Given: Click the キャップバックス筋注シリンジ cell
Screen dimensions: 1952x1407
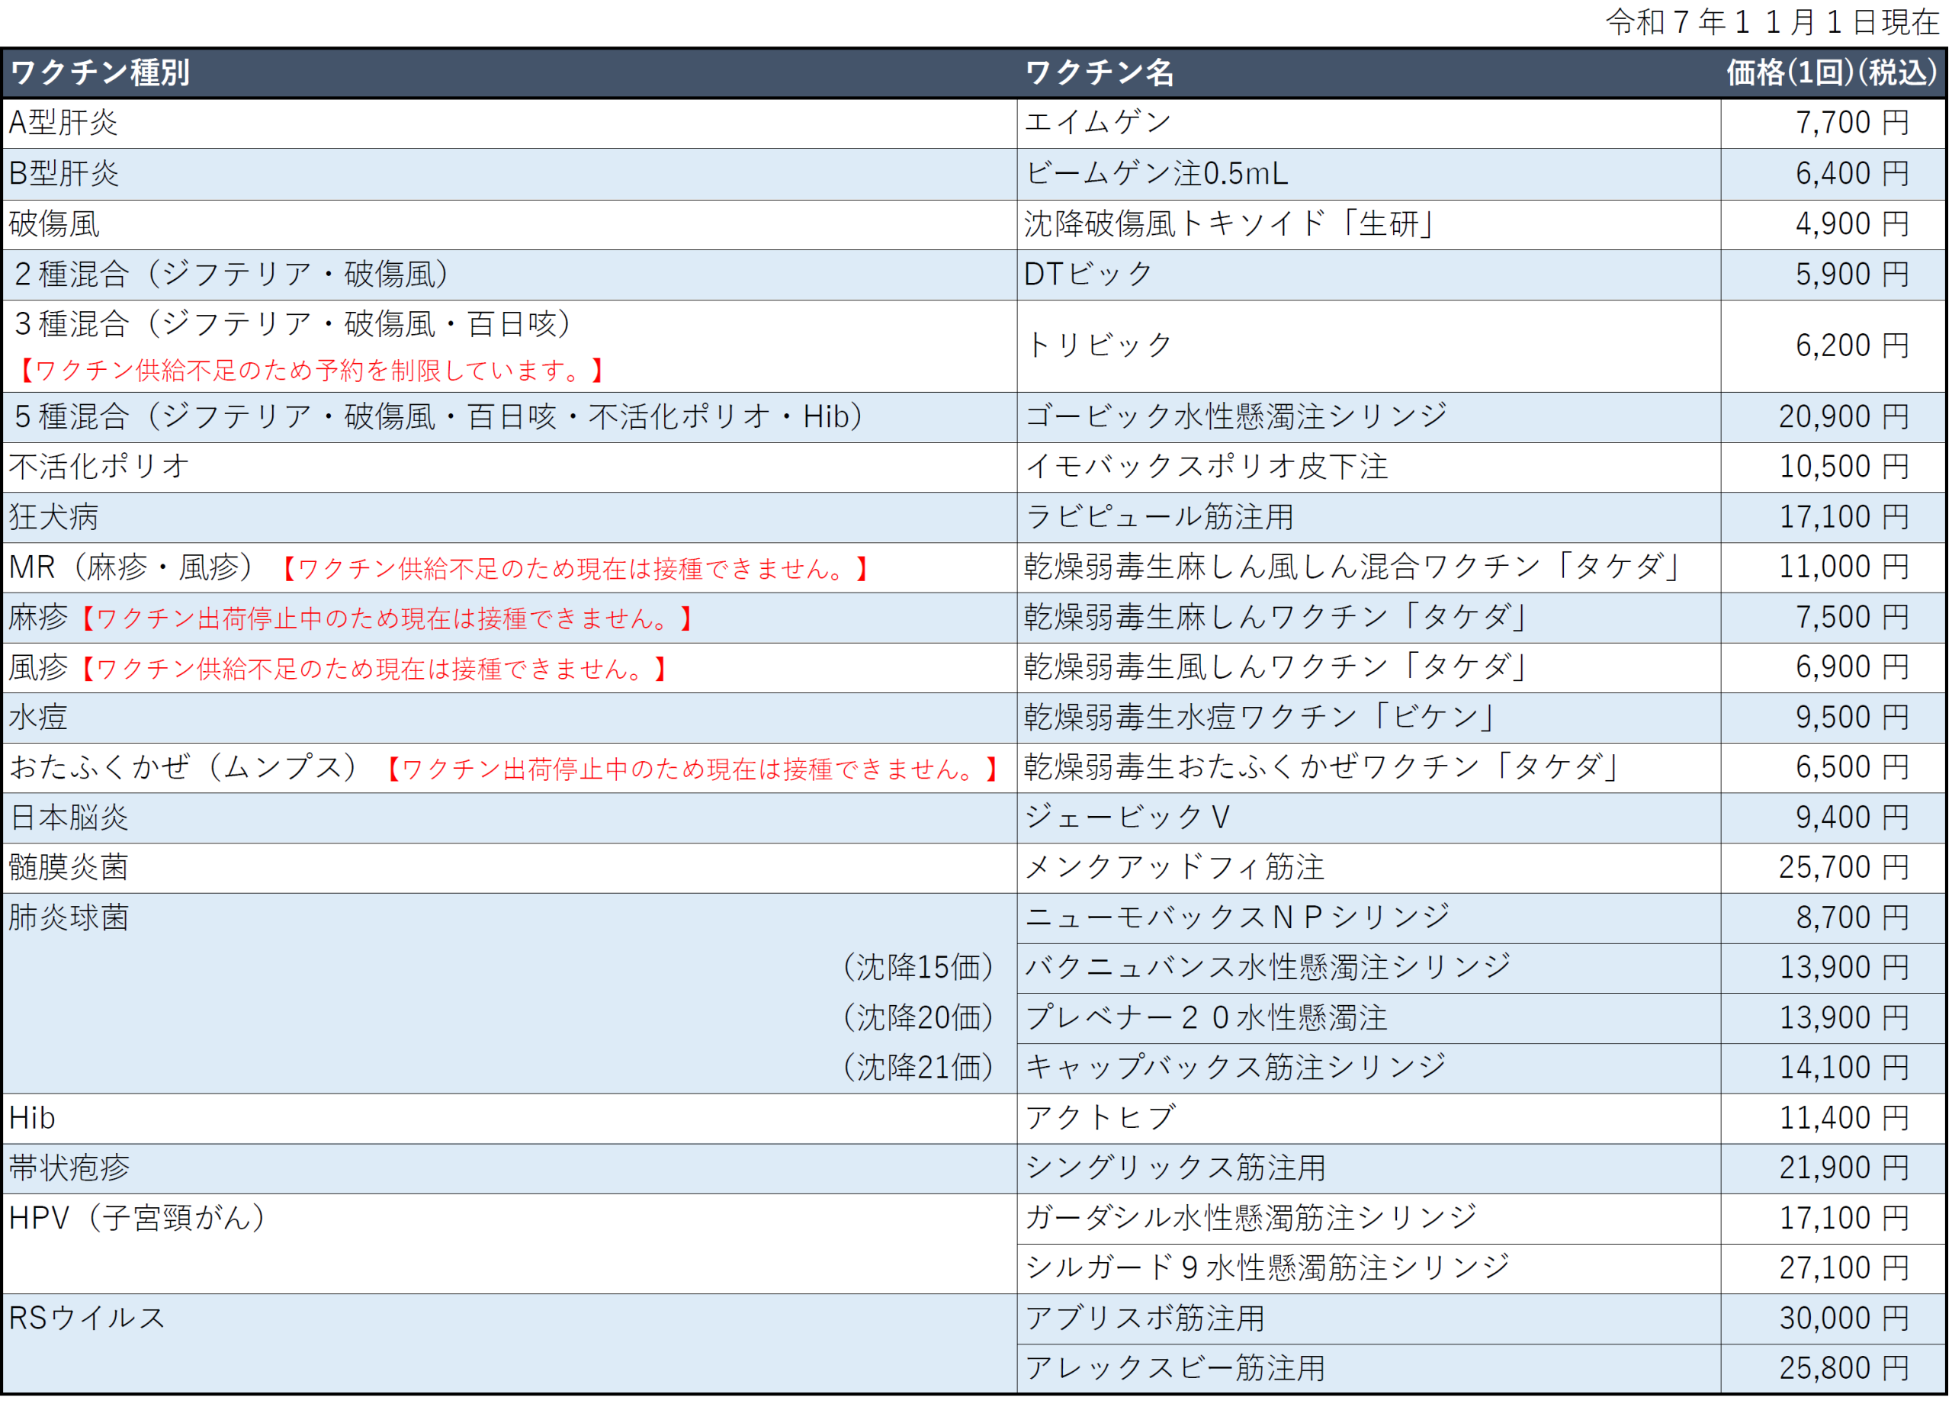Looking at the screenshot, I should (1235, 1068).
